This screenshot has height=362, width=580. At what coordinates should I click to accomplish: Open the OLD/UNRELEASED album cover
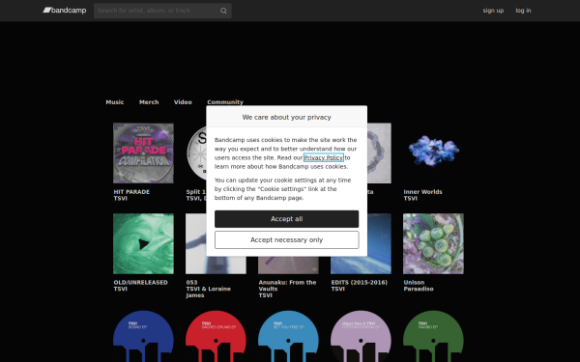(143, 244)
